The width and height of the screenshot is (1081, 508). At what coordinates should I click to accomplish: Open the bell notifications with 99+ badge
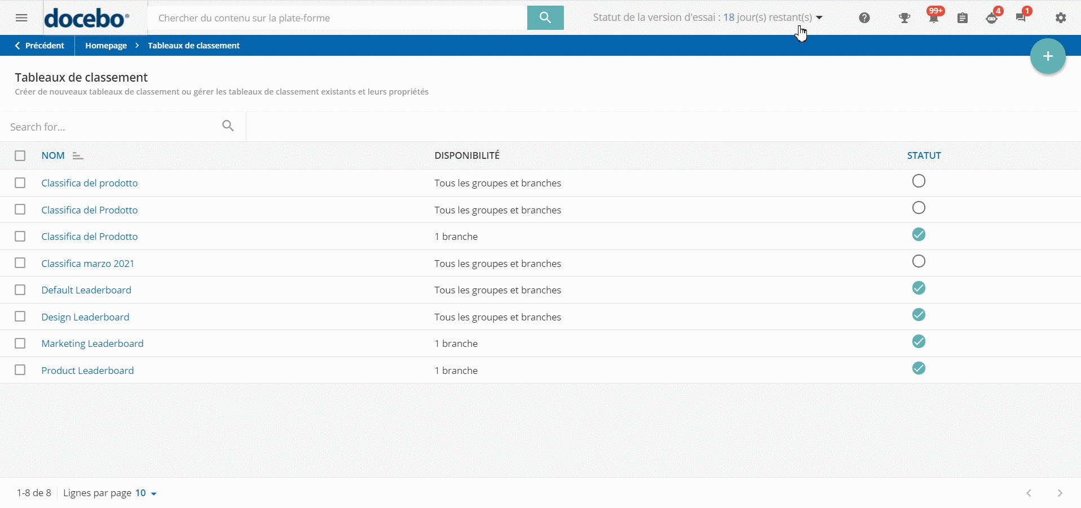click(933, 18)
